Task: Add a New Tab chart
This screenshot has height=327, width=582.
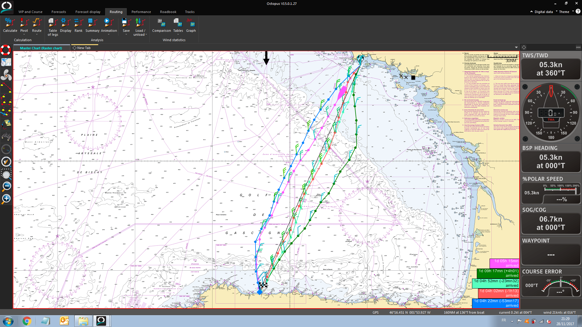Action: [82, 48]
